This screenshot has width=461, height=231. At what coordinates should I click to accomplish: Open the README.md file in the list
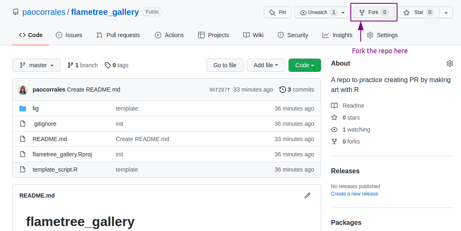pos(50,139)
